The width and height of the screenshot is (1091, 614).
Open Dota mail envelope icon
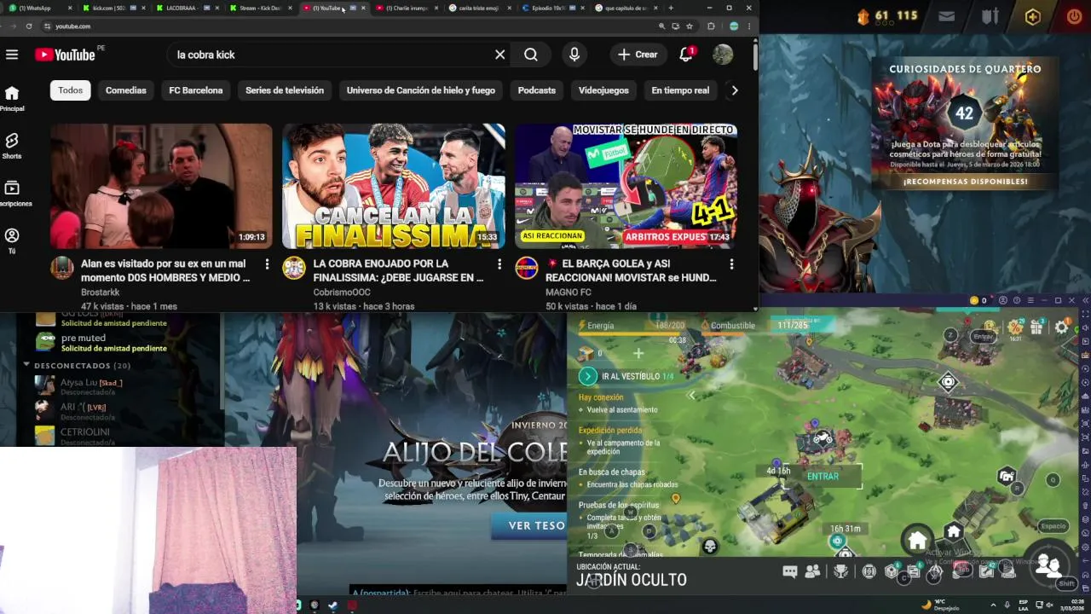click(946, 16)
